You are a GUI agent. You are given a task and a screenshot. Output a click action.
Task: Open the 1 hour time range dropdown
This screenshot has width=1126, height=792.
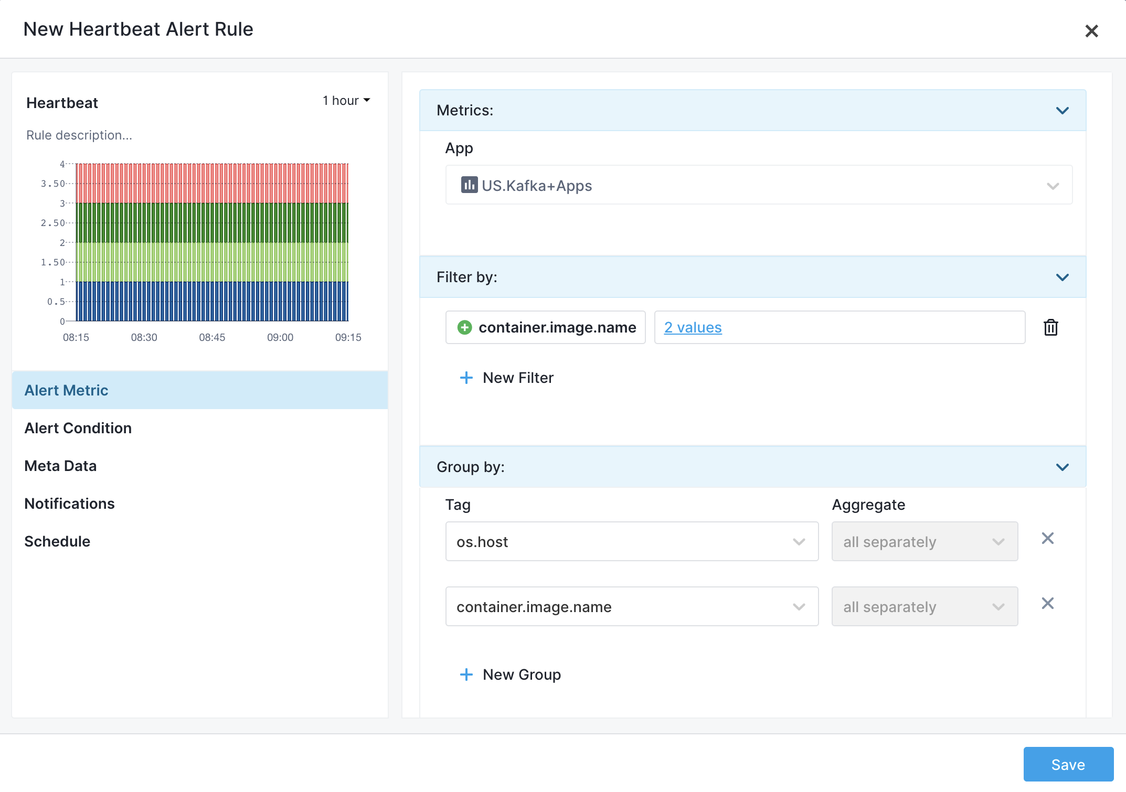coord(346,100)
